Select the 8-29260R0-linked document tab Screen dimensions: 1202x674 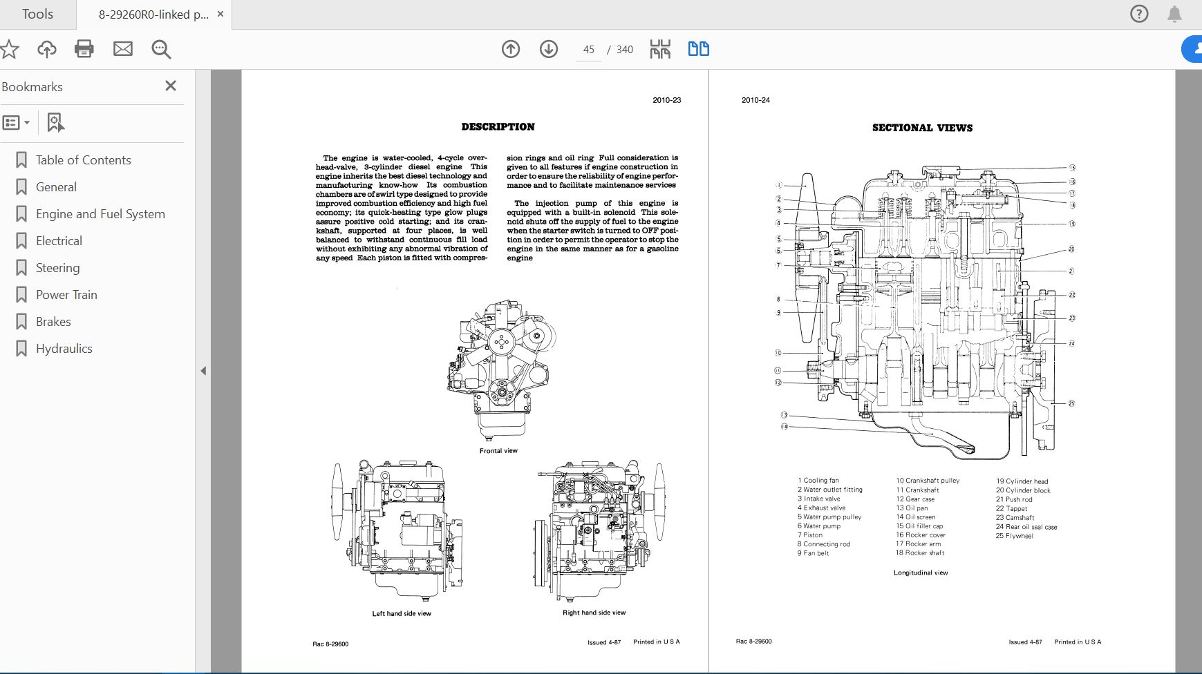tap(152, 13)
